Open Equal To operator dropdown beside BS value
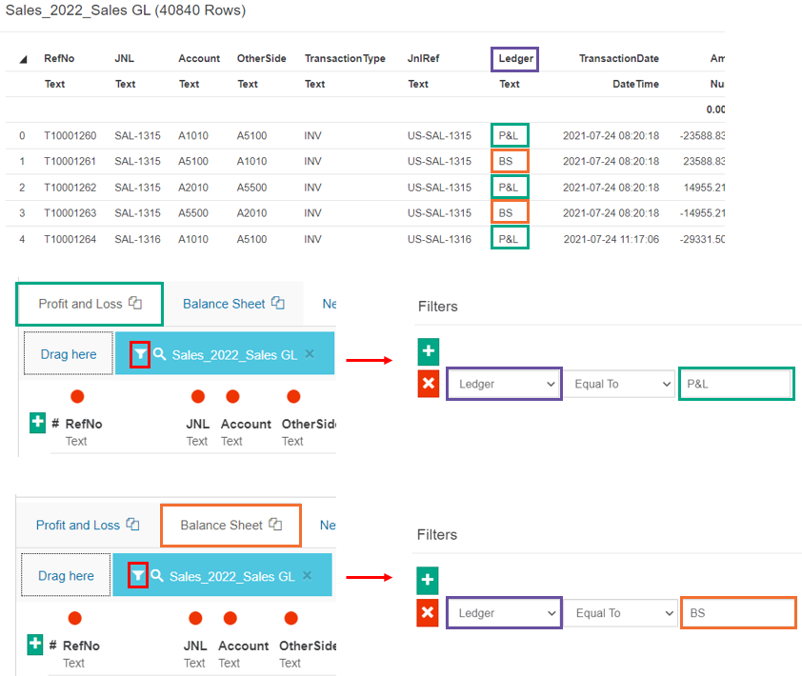 [623, 613]
